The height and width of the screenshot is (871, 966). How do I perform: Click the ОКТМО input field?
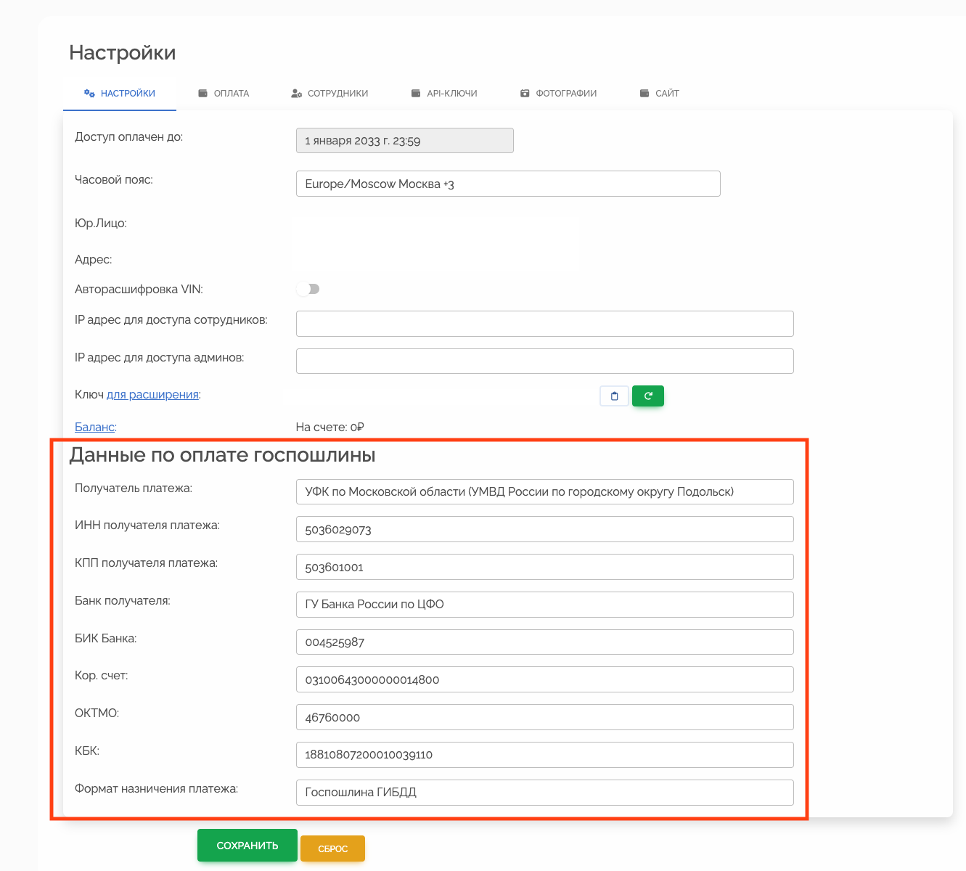(545, 717)
